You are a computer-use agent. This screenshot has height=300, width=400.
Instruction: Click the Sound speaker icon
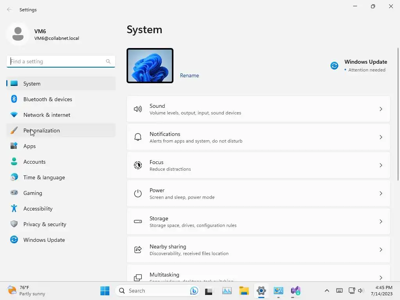[x=138, y=109]
